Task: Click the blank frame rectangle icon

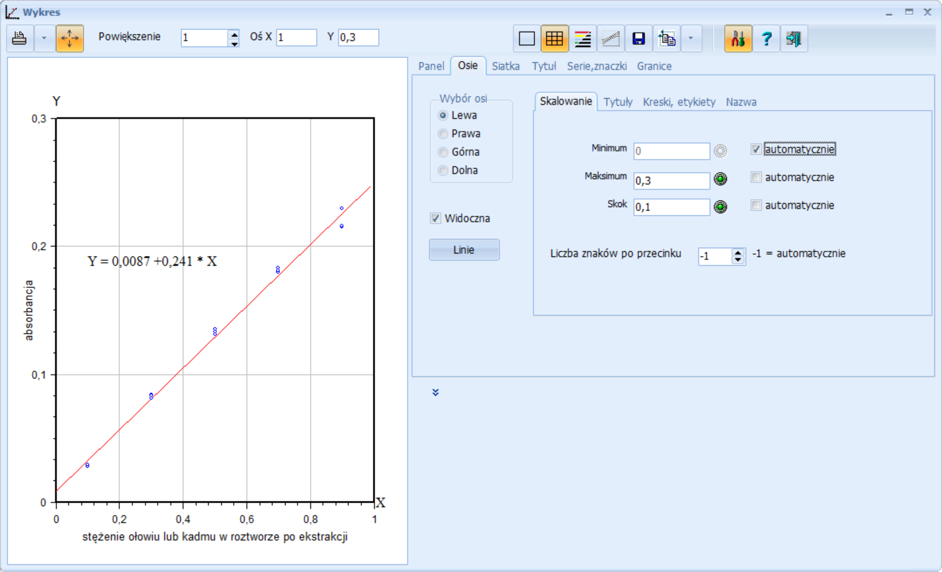Action: (527, 39)
